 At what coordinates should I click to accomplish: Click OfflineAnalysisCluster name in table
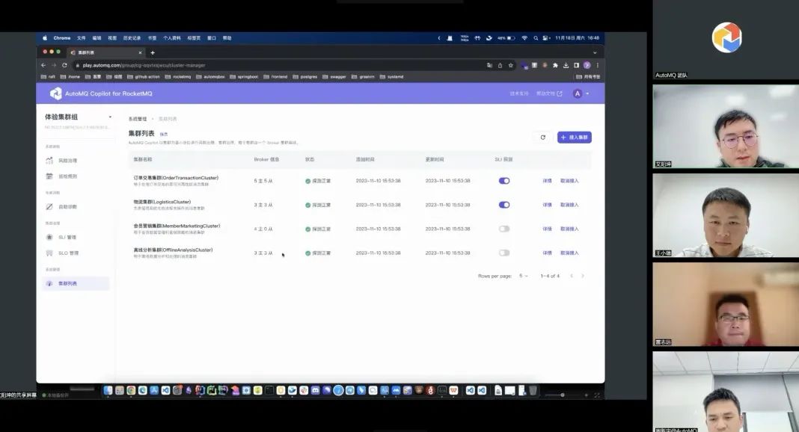click(x=173, y=250)
